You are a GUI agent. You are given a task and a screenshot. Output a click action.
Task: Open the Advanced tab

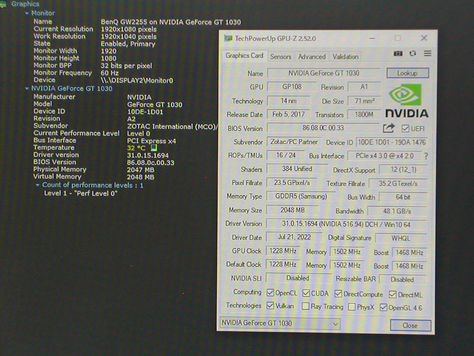[x=312, y=57]
